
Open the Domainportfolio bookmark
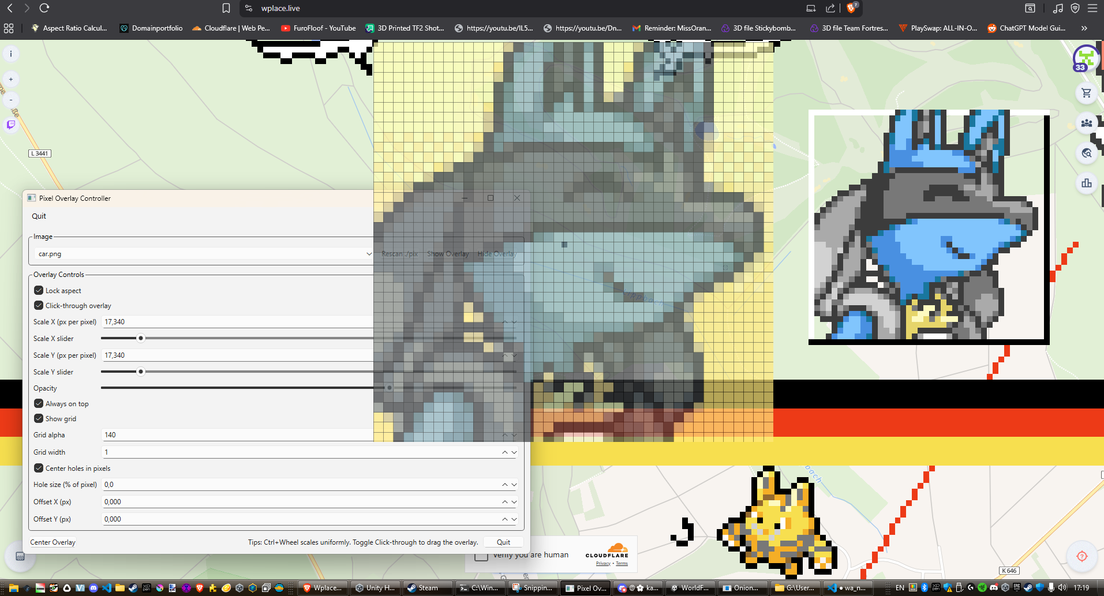tap(151, 28)
